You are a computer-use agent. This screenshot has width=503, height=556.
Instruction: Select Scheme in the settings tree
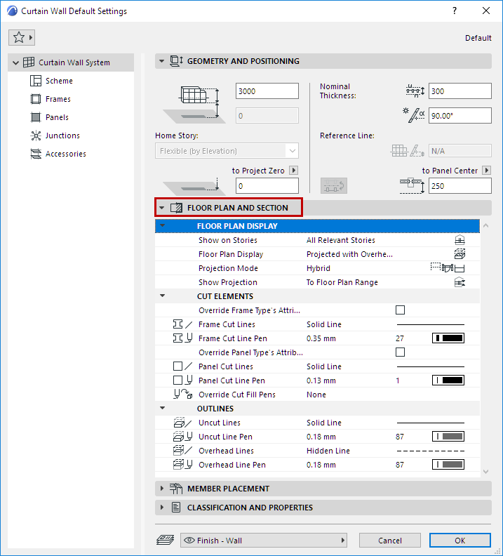[59, 81]
